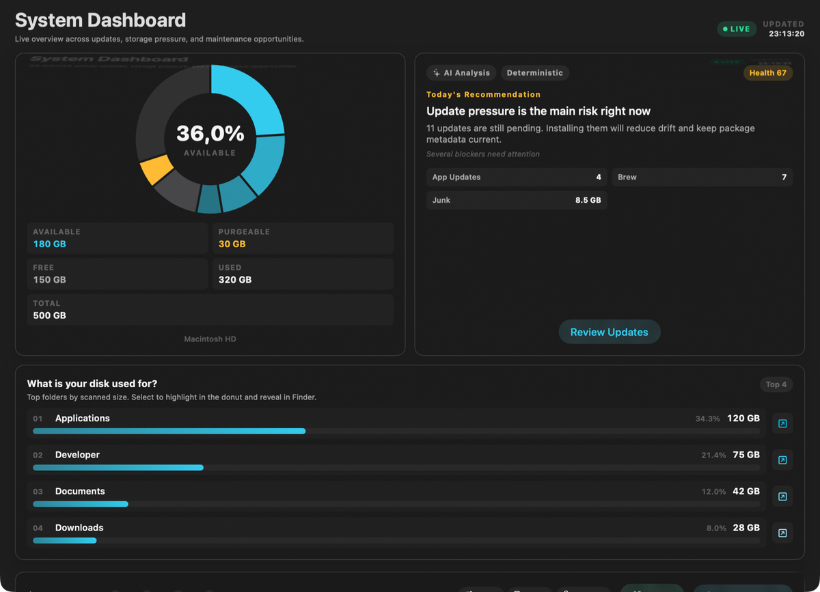This screenshot has width=820, height=592.
Task: Select the Downloads folder name
Action: [x=79, y=528]
